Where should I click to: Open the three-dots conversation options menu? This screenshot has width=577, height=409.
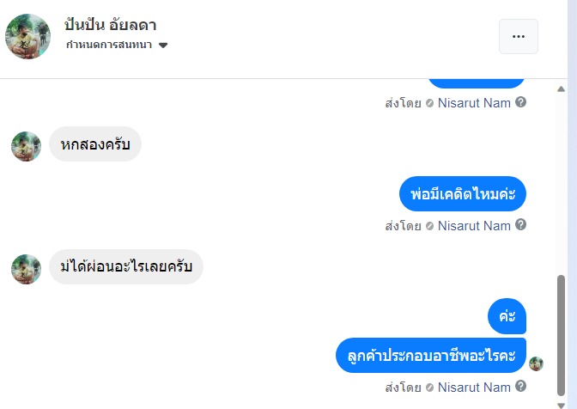pyautogui.click(x=518, y=36)
